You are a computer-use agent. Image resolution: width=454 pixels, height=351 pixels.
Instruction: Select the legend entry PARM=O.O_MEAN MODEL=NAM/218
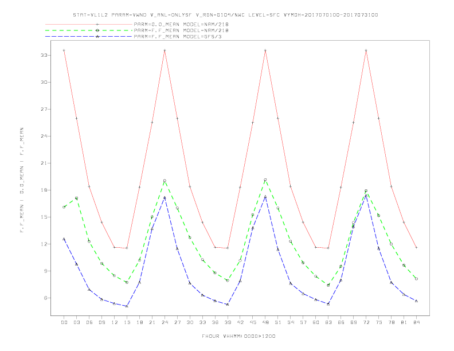[181, 24]
